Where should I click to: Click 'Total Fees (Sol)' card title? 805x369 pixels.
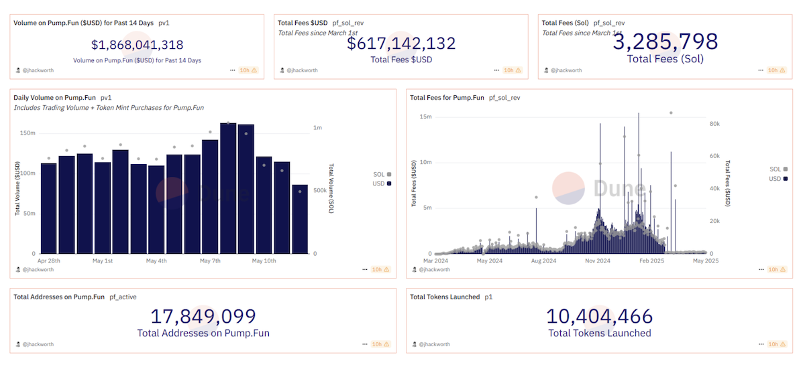point(565,23)
